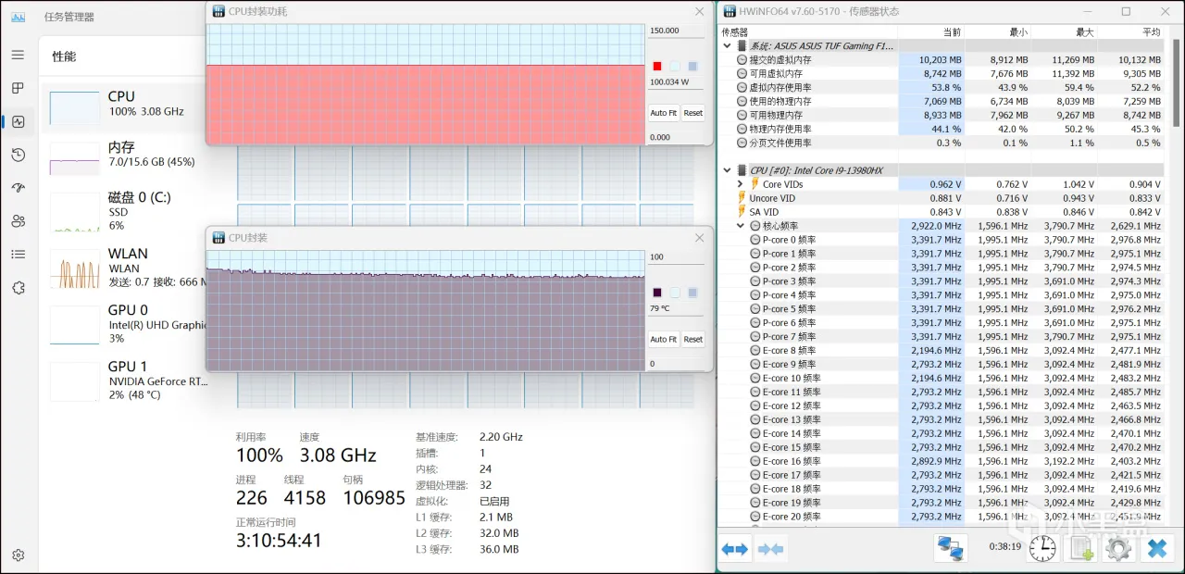Screen dimensions: 1185x574
Task: Click the 最大 column header in HWiNFO
Action: [x=1085, y=31]
